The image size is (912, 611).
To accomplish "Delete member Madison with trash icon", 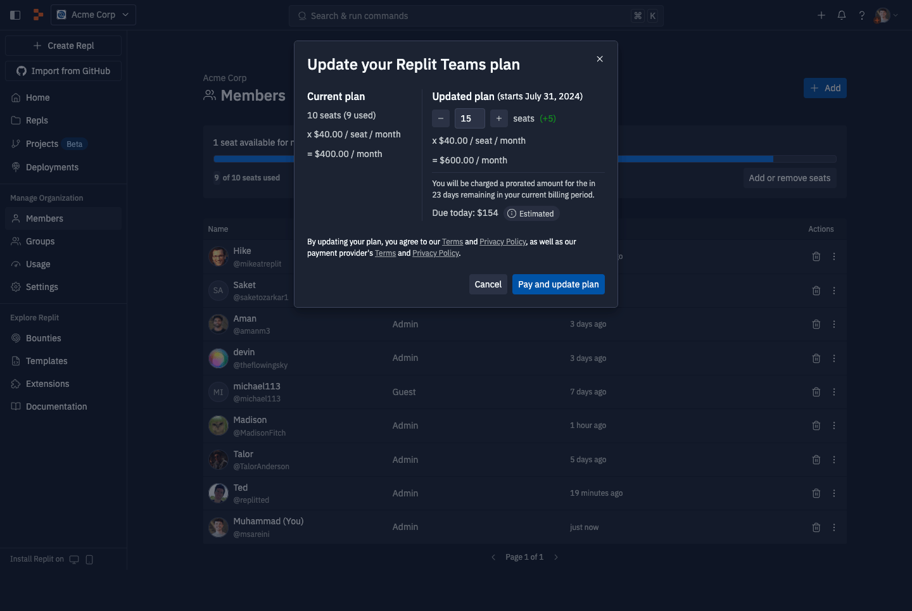I will (816, 425).
